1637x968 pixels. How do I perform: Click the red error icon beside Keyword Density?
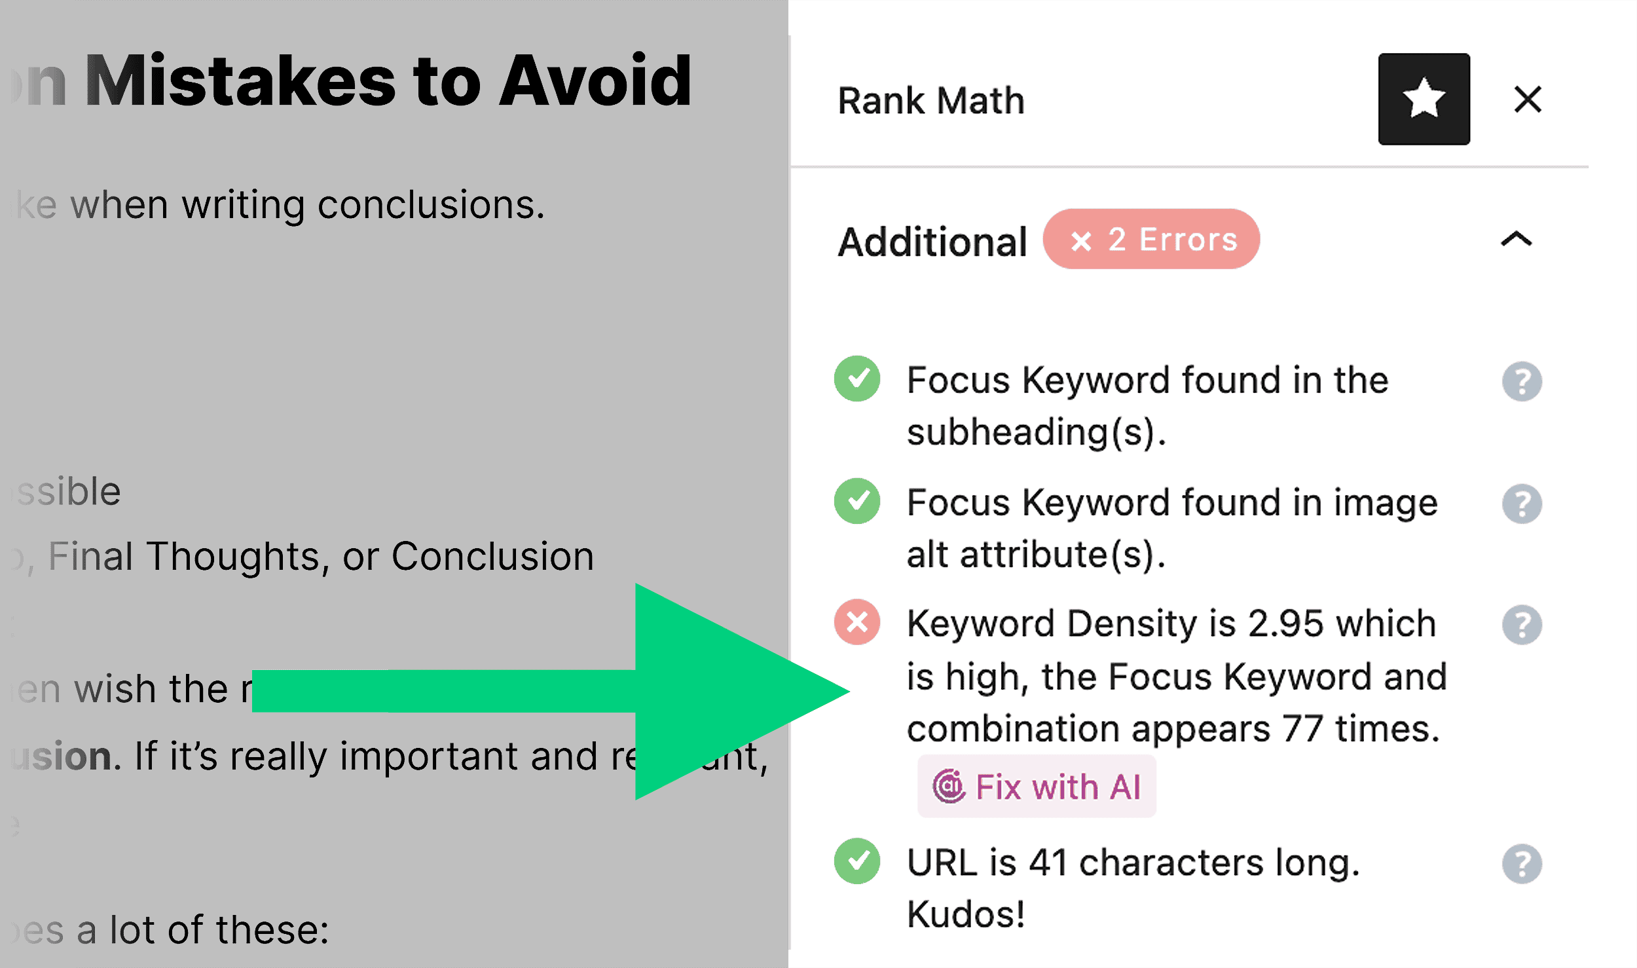coord(857,622)
